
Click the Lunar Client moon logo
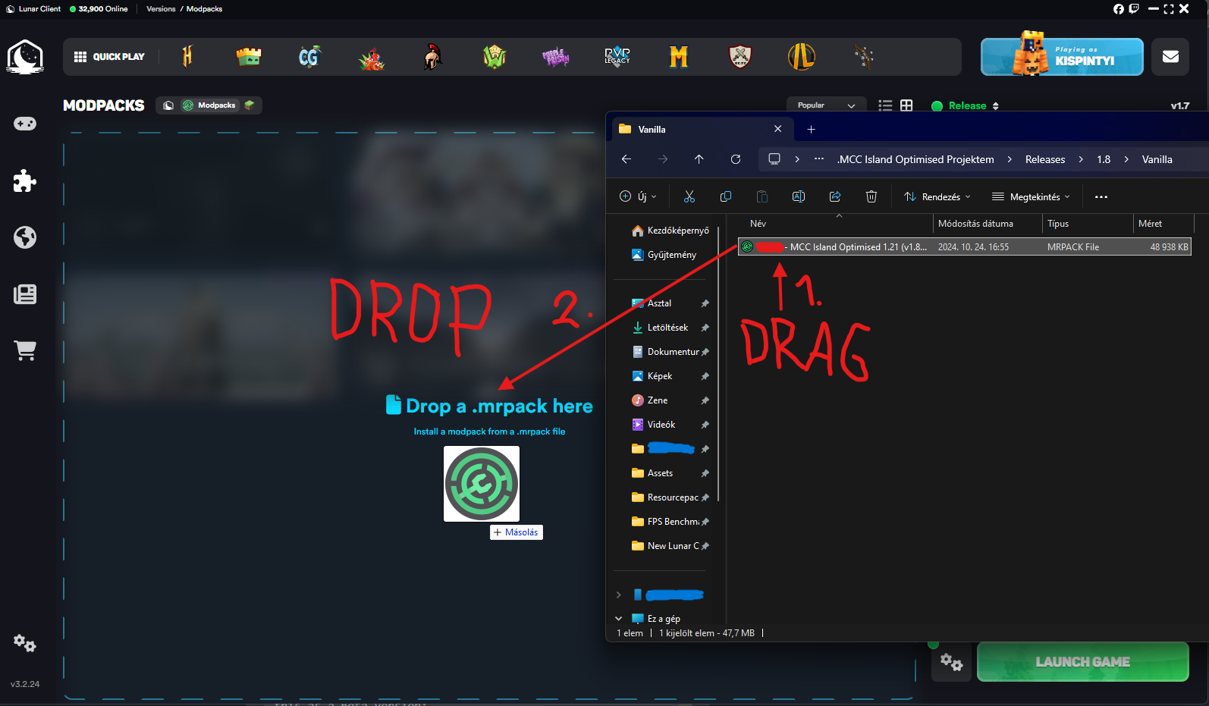pos(25,57)
